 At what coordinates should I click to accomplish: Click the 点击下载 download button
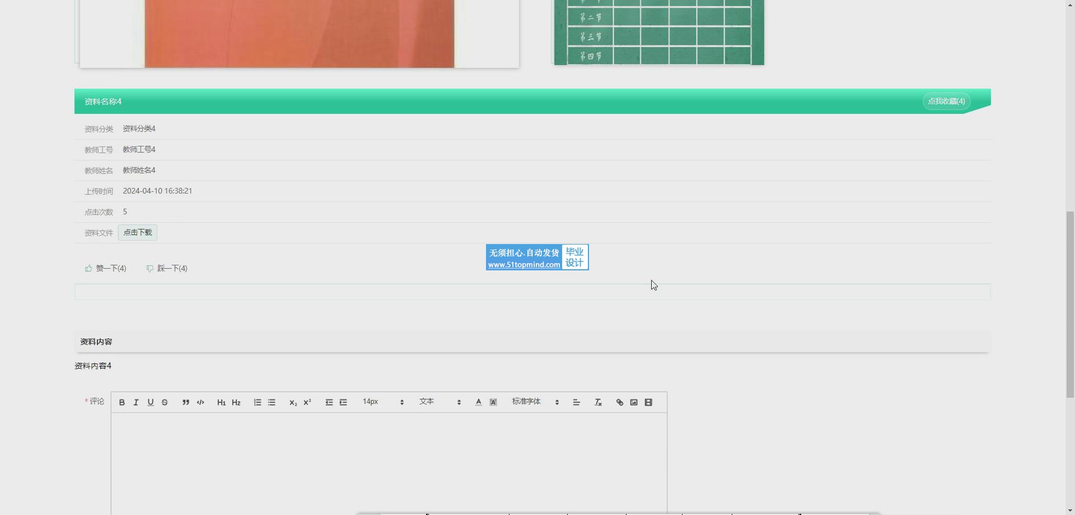(138, 232)
